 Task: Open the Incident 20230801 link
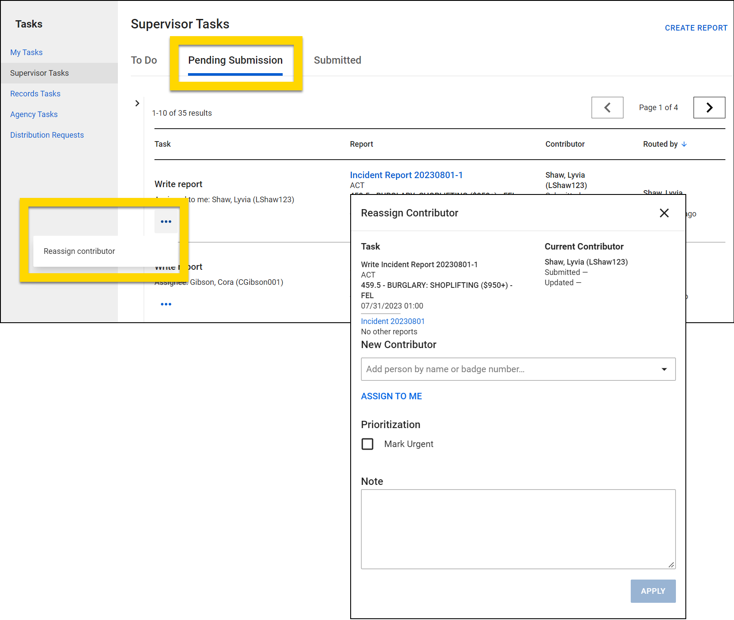[392, 321]
